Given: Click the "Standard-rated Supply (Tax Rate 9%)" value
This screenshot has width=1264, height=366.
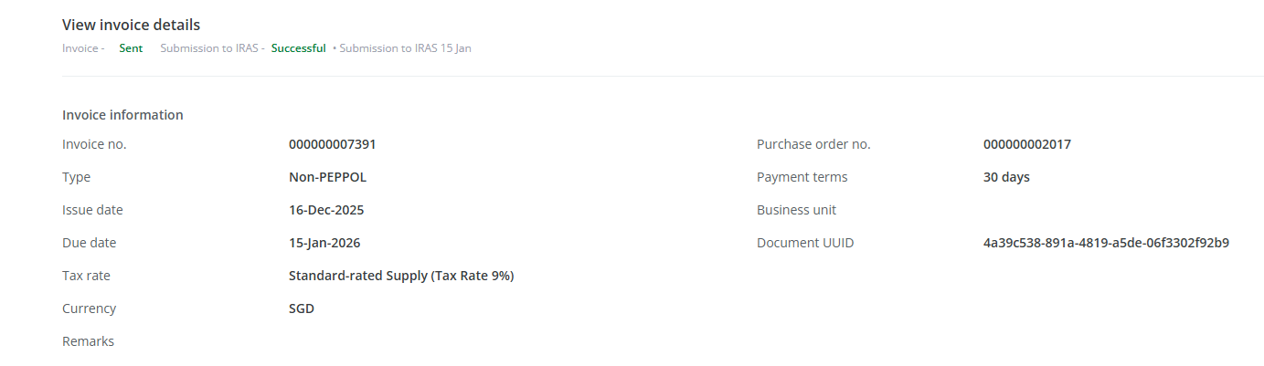Looking at the screenshot, I should (x=401, y=276).
